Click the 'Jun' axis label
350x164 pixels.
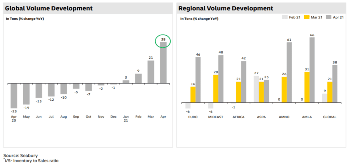point(39,117)
